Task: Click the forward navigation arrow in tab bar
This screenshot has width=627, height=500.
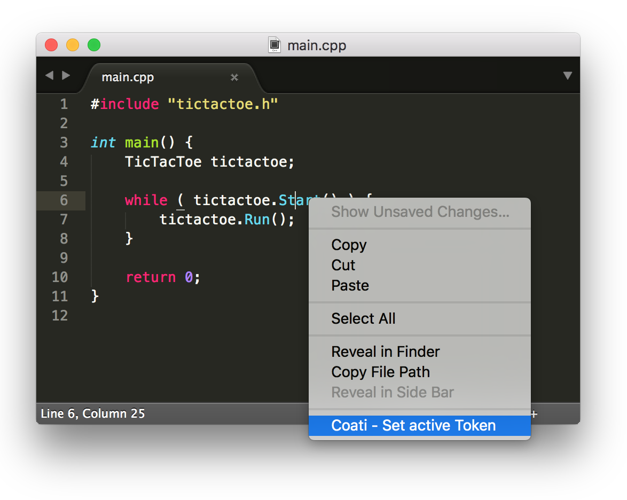Action: [x=66, y=76]
